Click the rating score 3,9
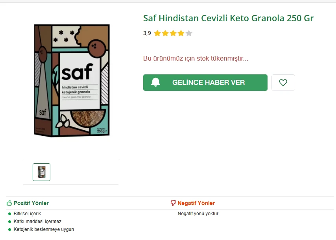The image size is (336, 240). 147,33
